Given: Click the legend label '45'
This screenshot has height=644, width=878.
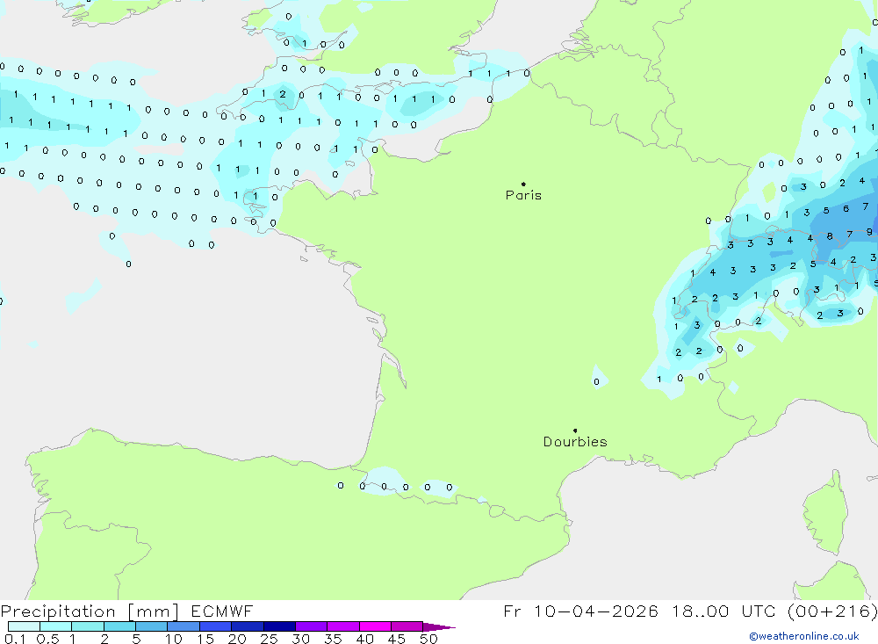Looking at the screenshot, I should coord(397,639).
